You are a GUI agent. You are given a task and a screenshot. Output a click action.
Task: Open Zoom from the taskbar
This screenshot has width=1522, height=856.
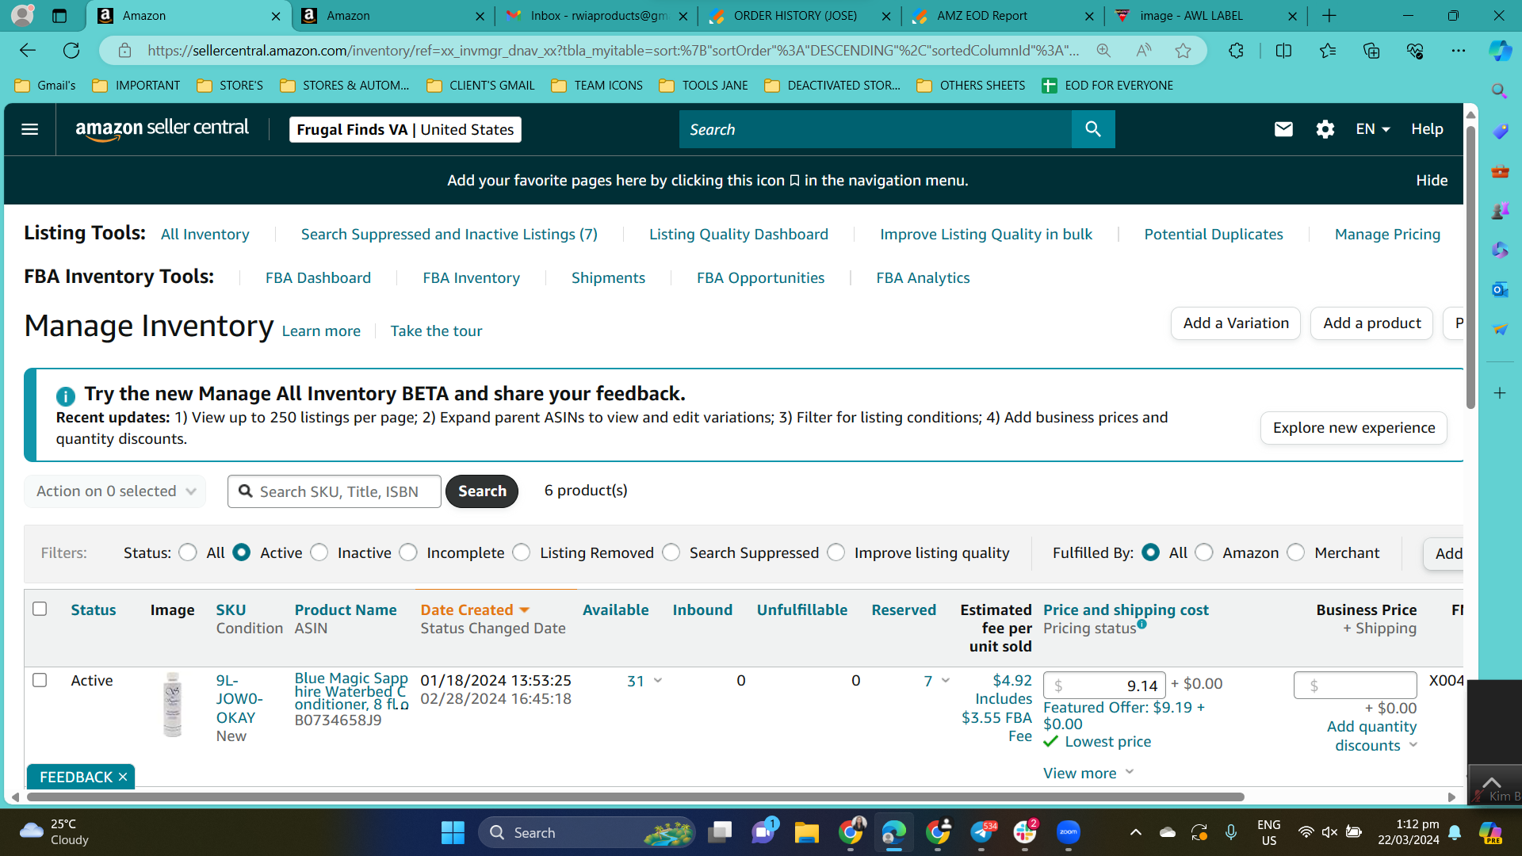[x=1069, y=832]
